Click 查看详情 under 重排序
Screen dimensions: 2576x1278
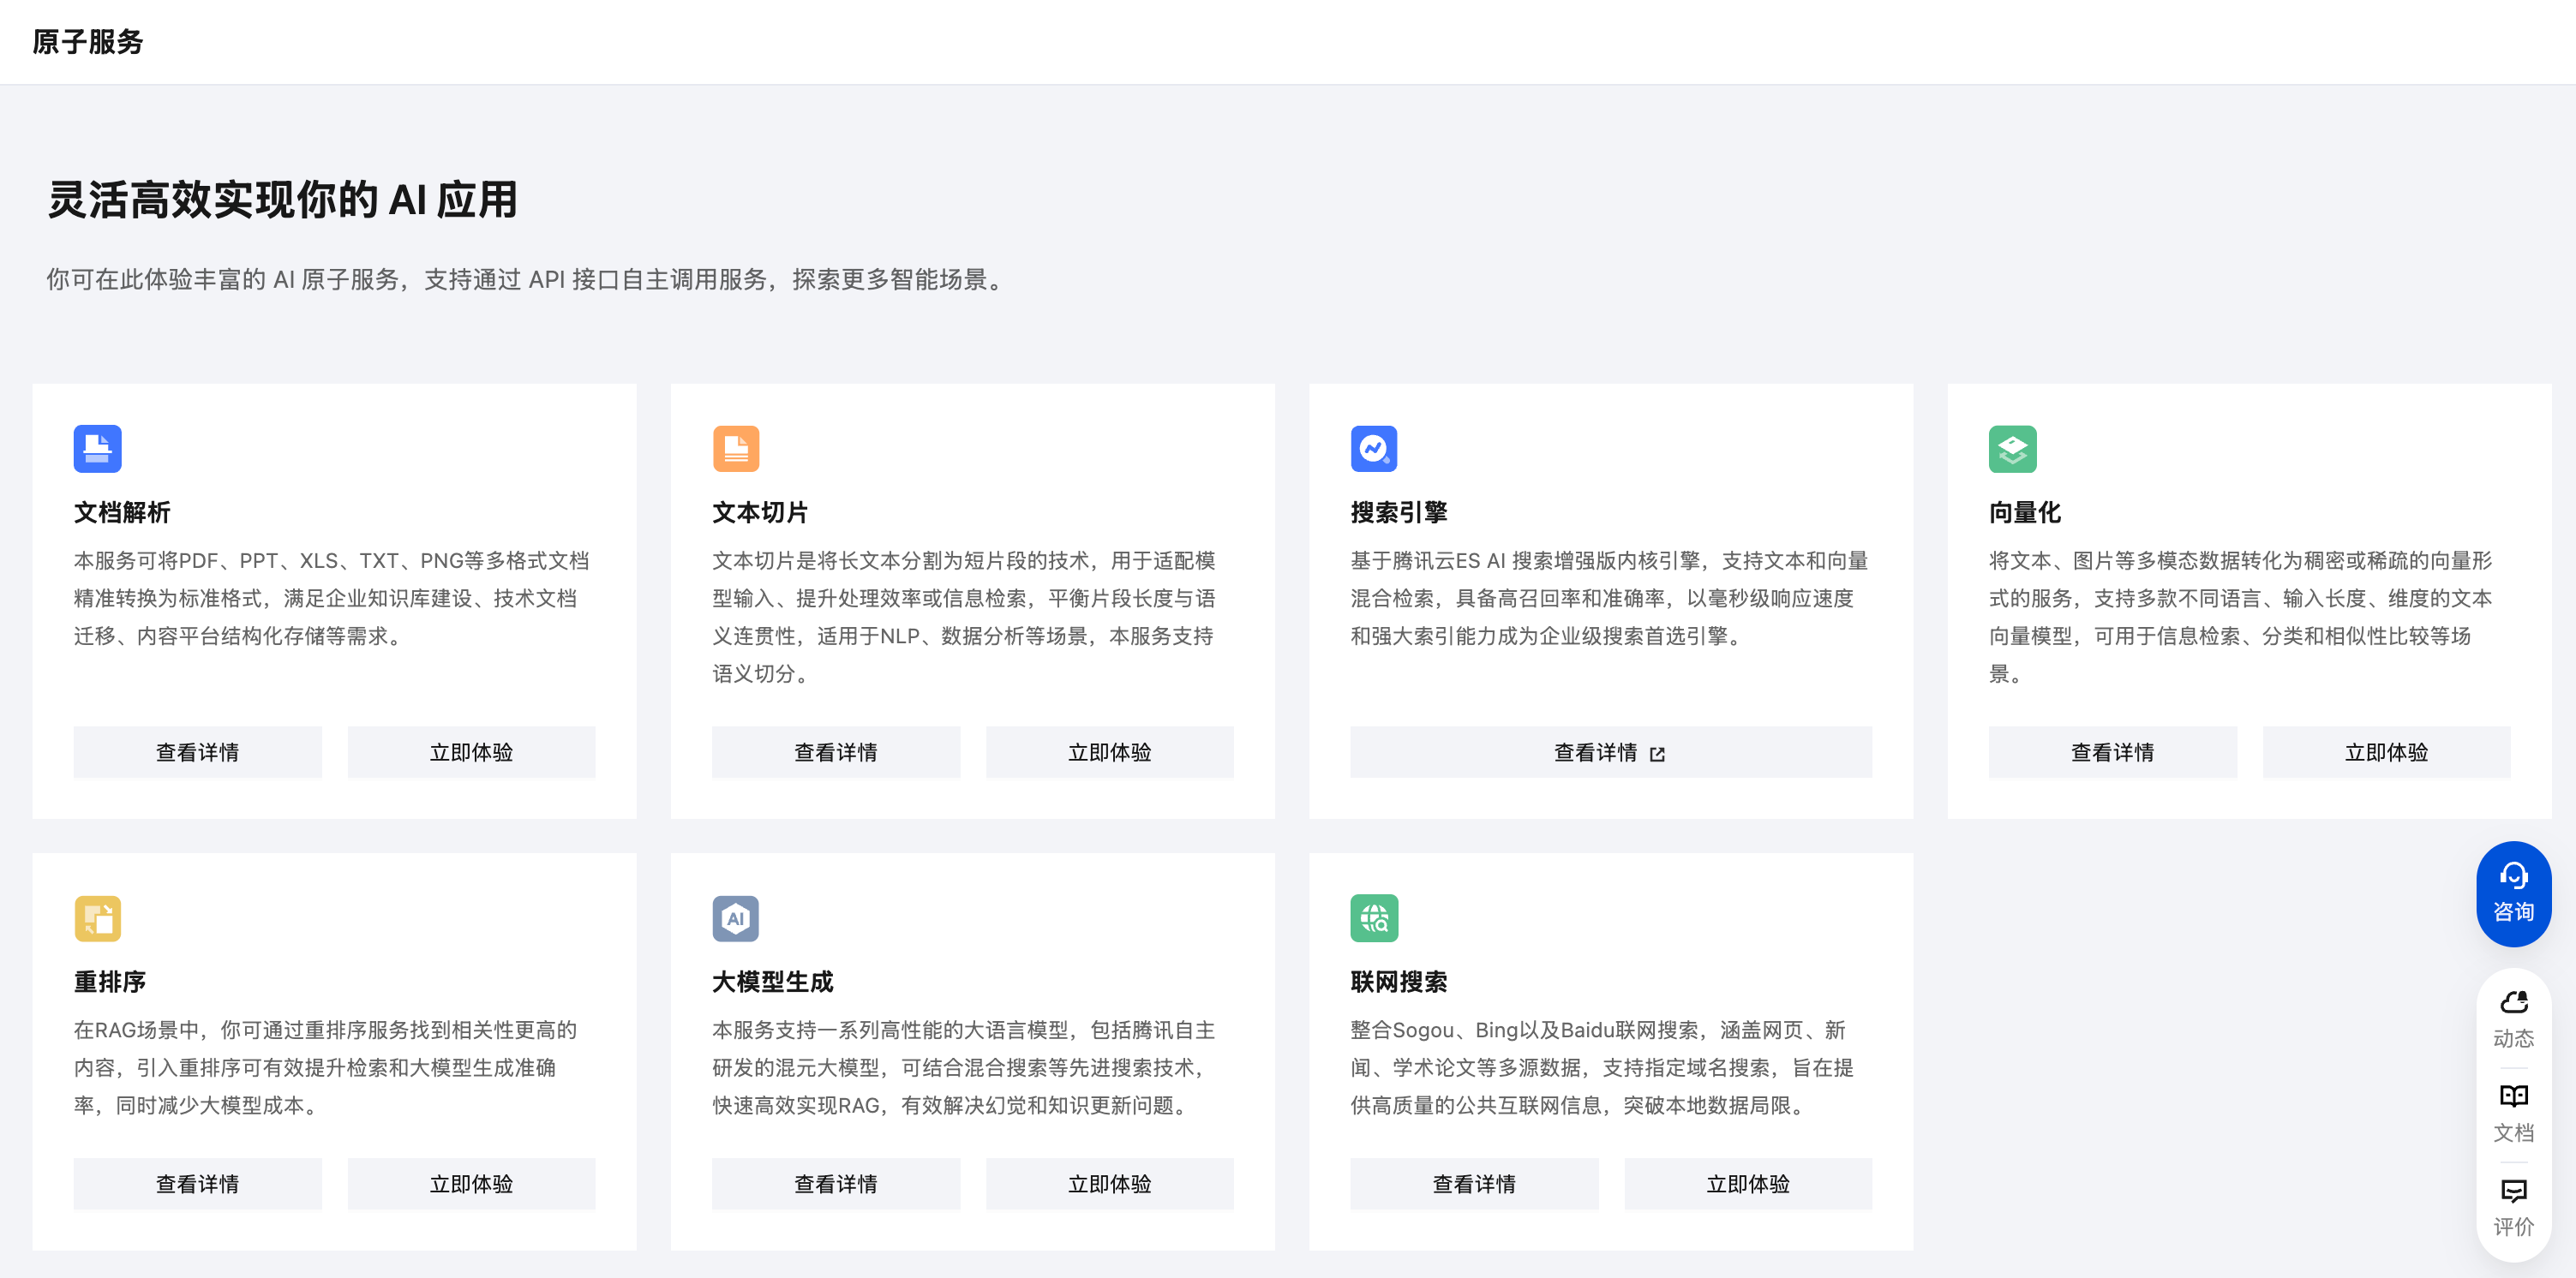coord(197,1183)
